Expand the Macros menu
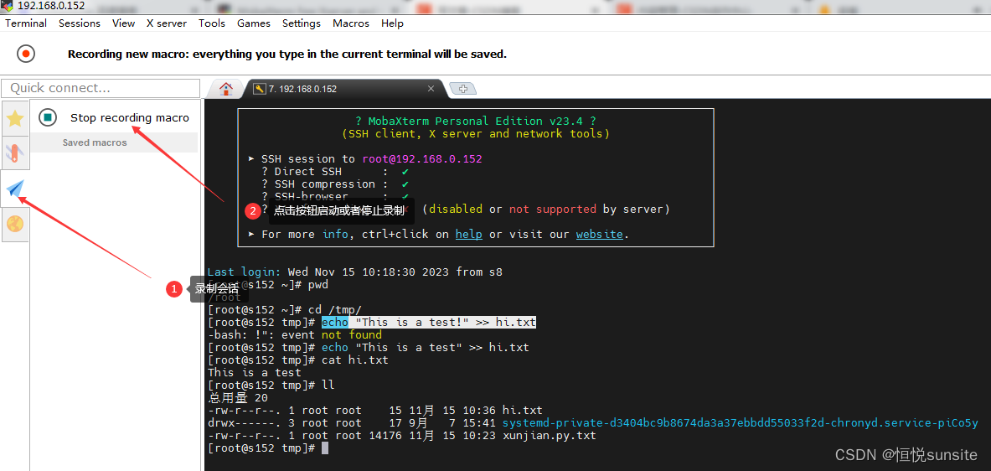Viewport: 991px width, 471px height. click(351, 23)
